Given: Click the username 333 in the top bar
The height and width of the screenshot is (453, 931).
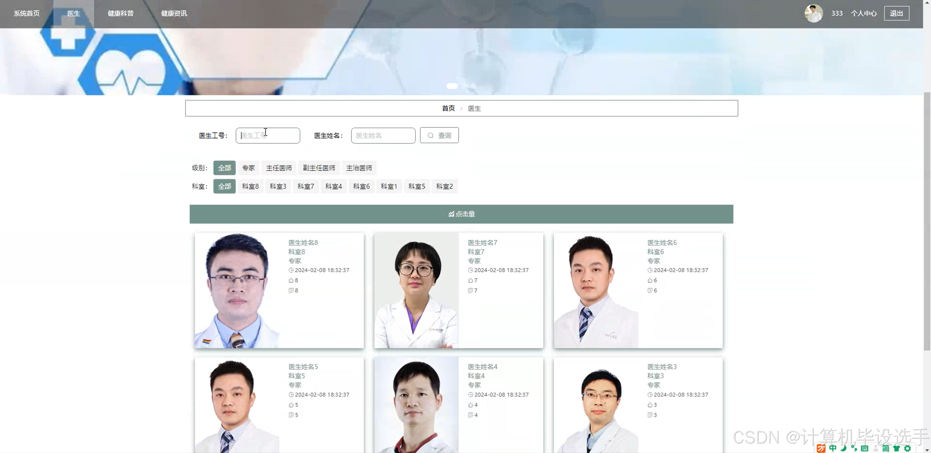Looking at the screenshot, I should [x=837, y=13].
